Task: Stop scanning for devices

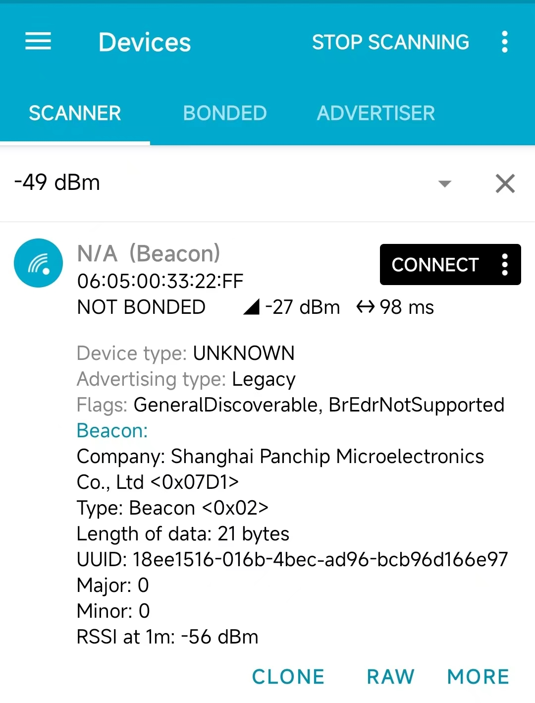Action: pos(390,42)
